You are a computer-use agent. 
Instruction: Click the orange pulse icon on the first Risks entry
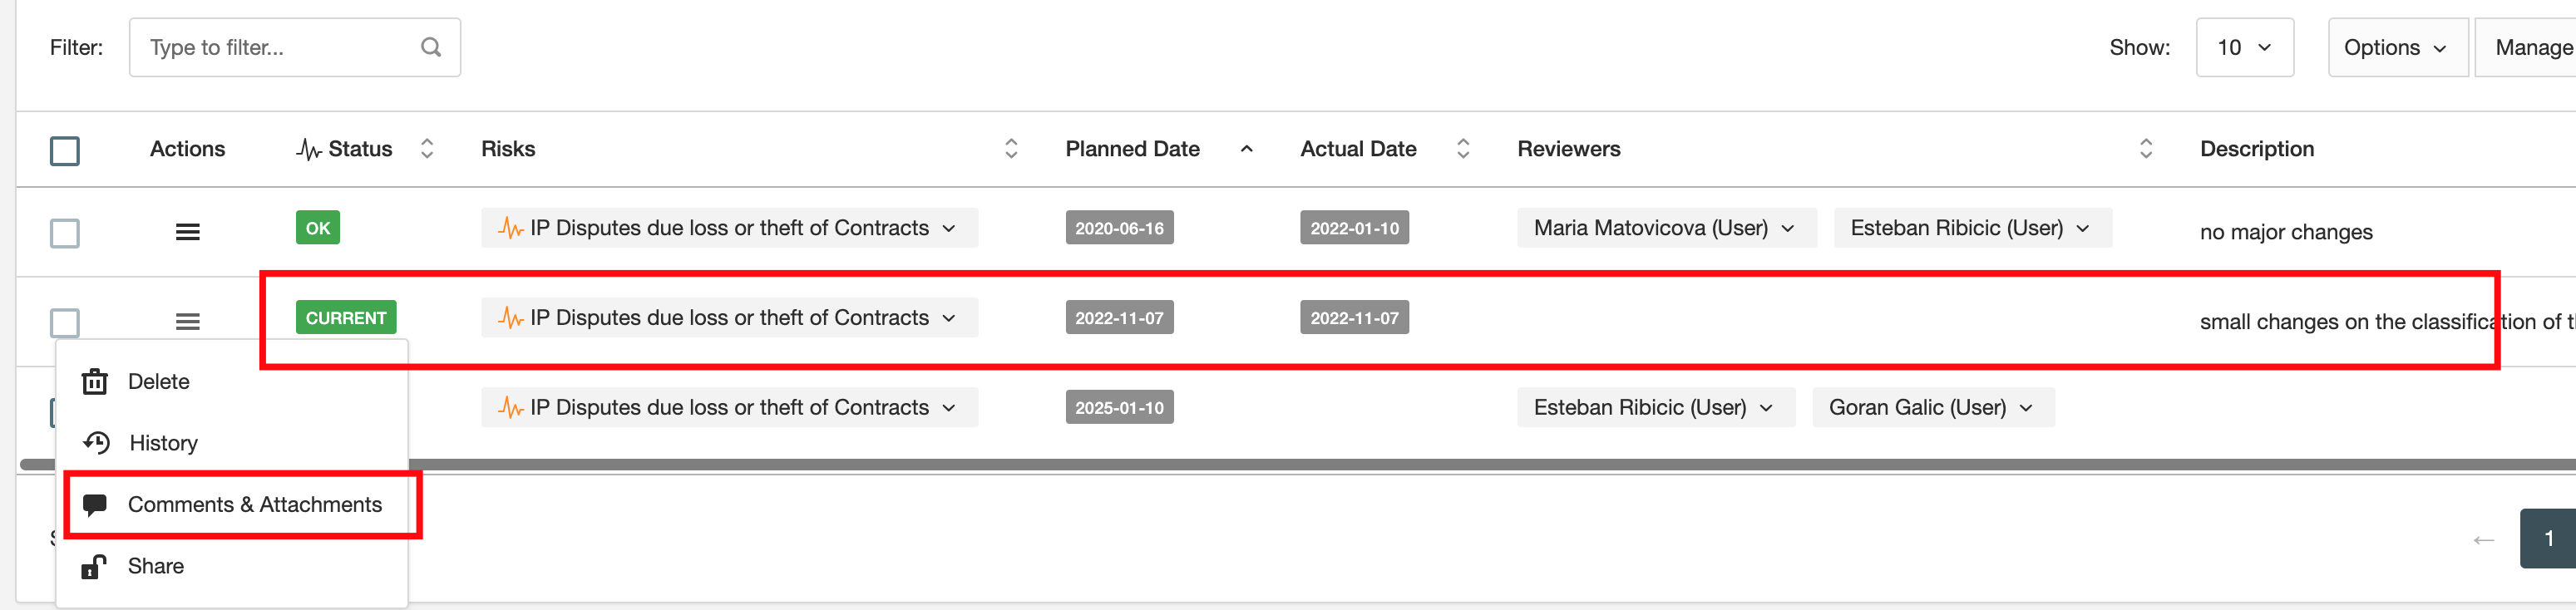512,228
